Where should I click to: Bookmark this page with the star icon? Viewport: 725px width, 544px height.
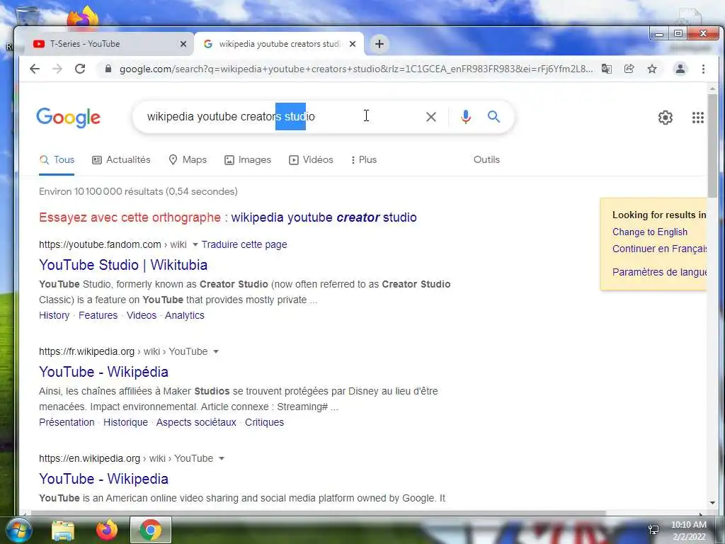(652, 69)
